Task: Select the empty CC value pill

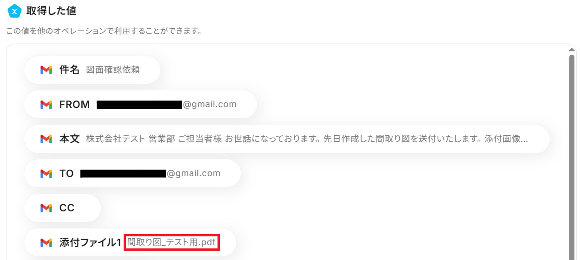Action: [x=62, y=208]
